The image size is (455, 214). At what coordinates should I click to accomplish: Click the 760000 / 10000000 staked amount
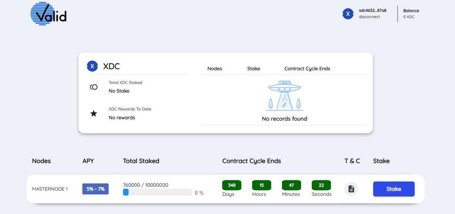click(146, 185)
